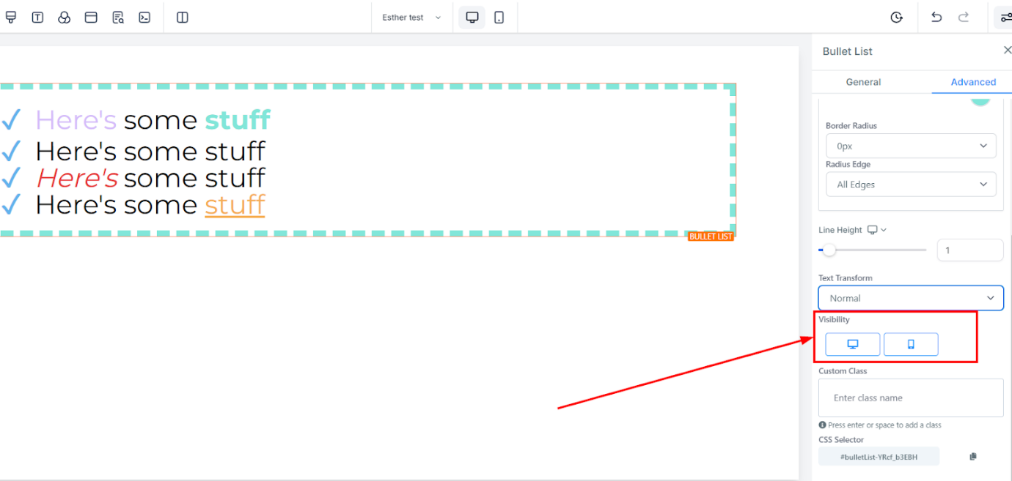The height and width of the screenshot is (481, 1012).
Task: Click the Line Height slider handle
Action: pyautogui.click(x=829, y=250)
